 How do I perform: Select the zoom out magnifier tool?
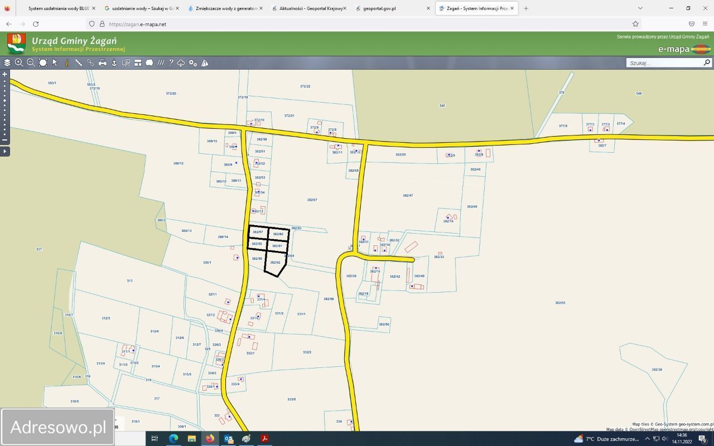pyautogui.click(x=31, y=63)
